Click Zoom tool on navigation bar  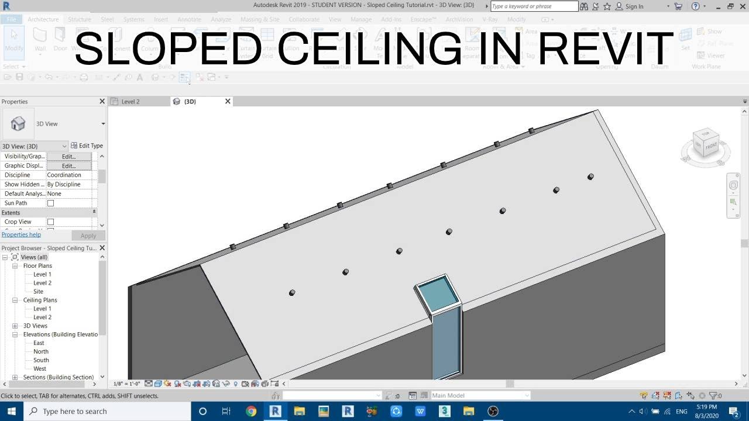(x=733, y=202)
